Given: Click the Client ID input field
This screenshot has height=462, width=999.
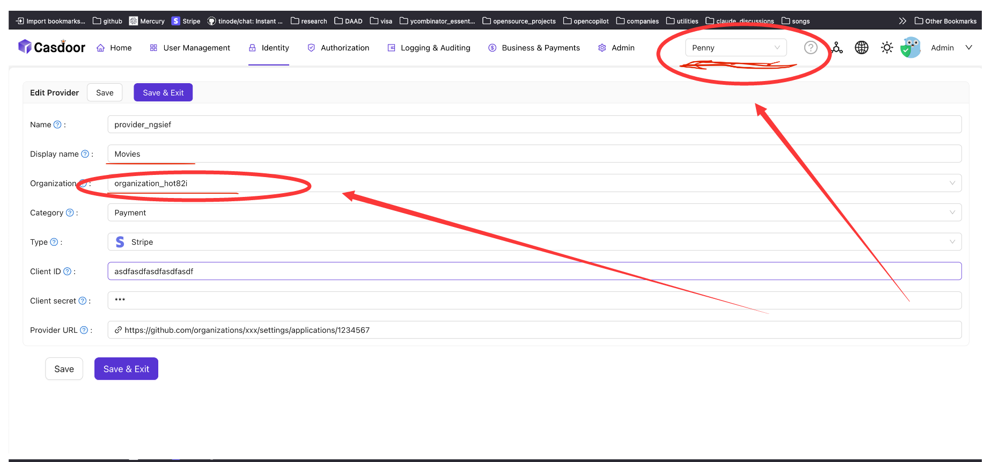Looking at the screenshot, I should pos(534,272).
